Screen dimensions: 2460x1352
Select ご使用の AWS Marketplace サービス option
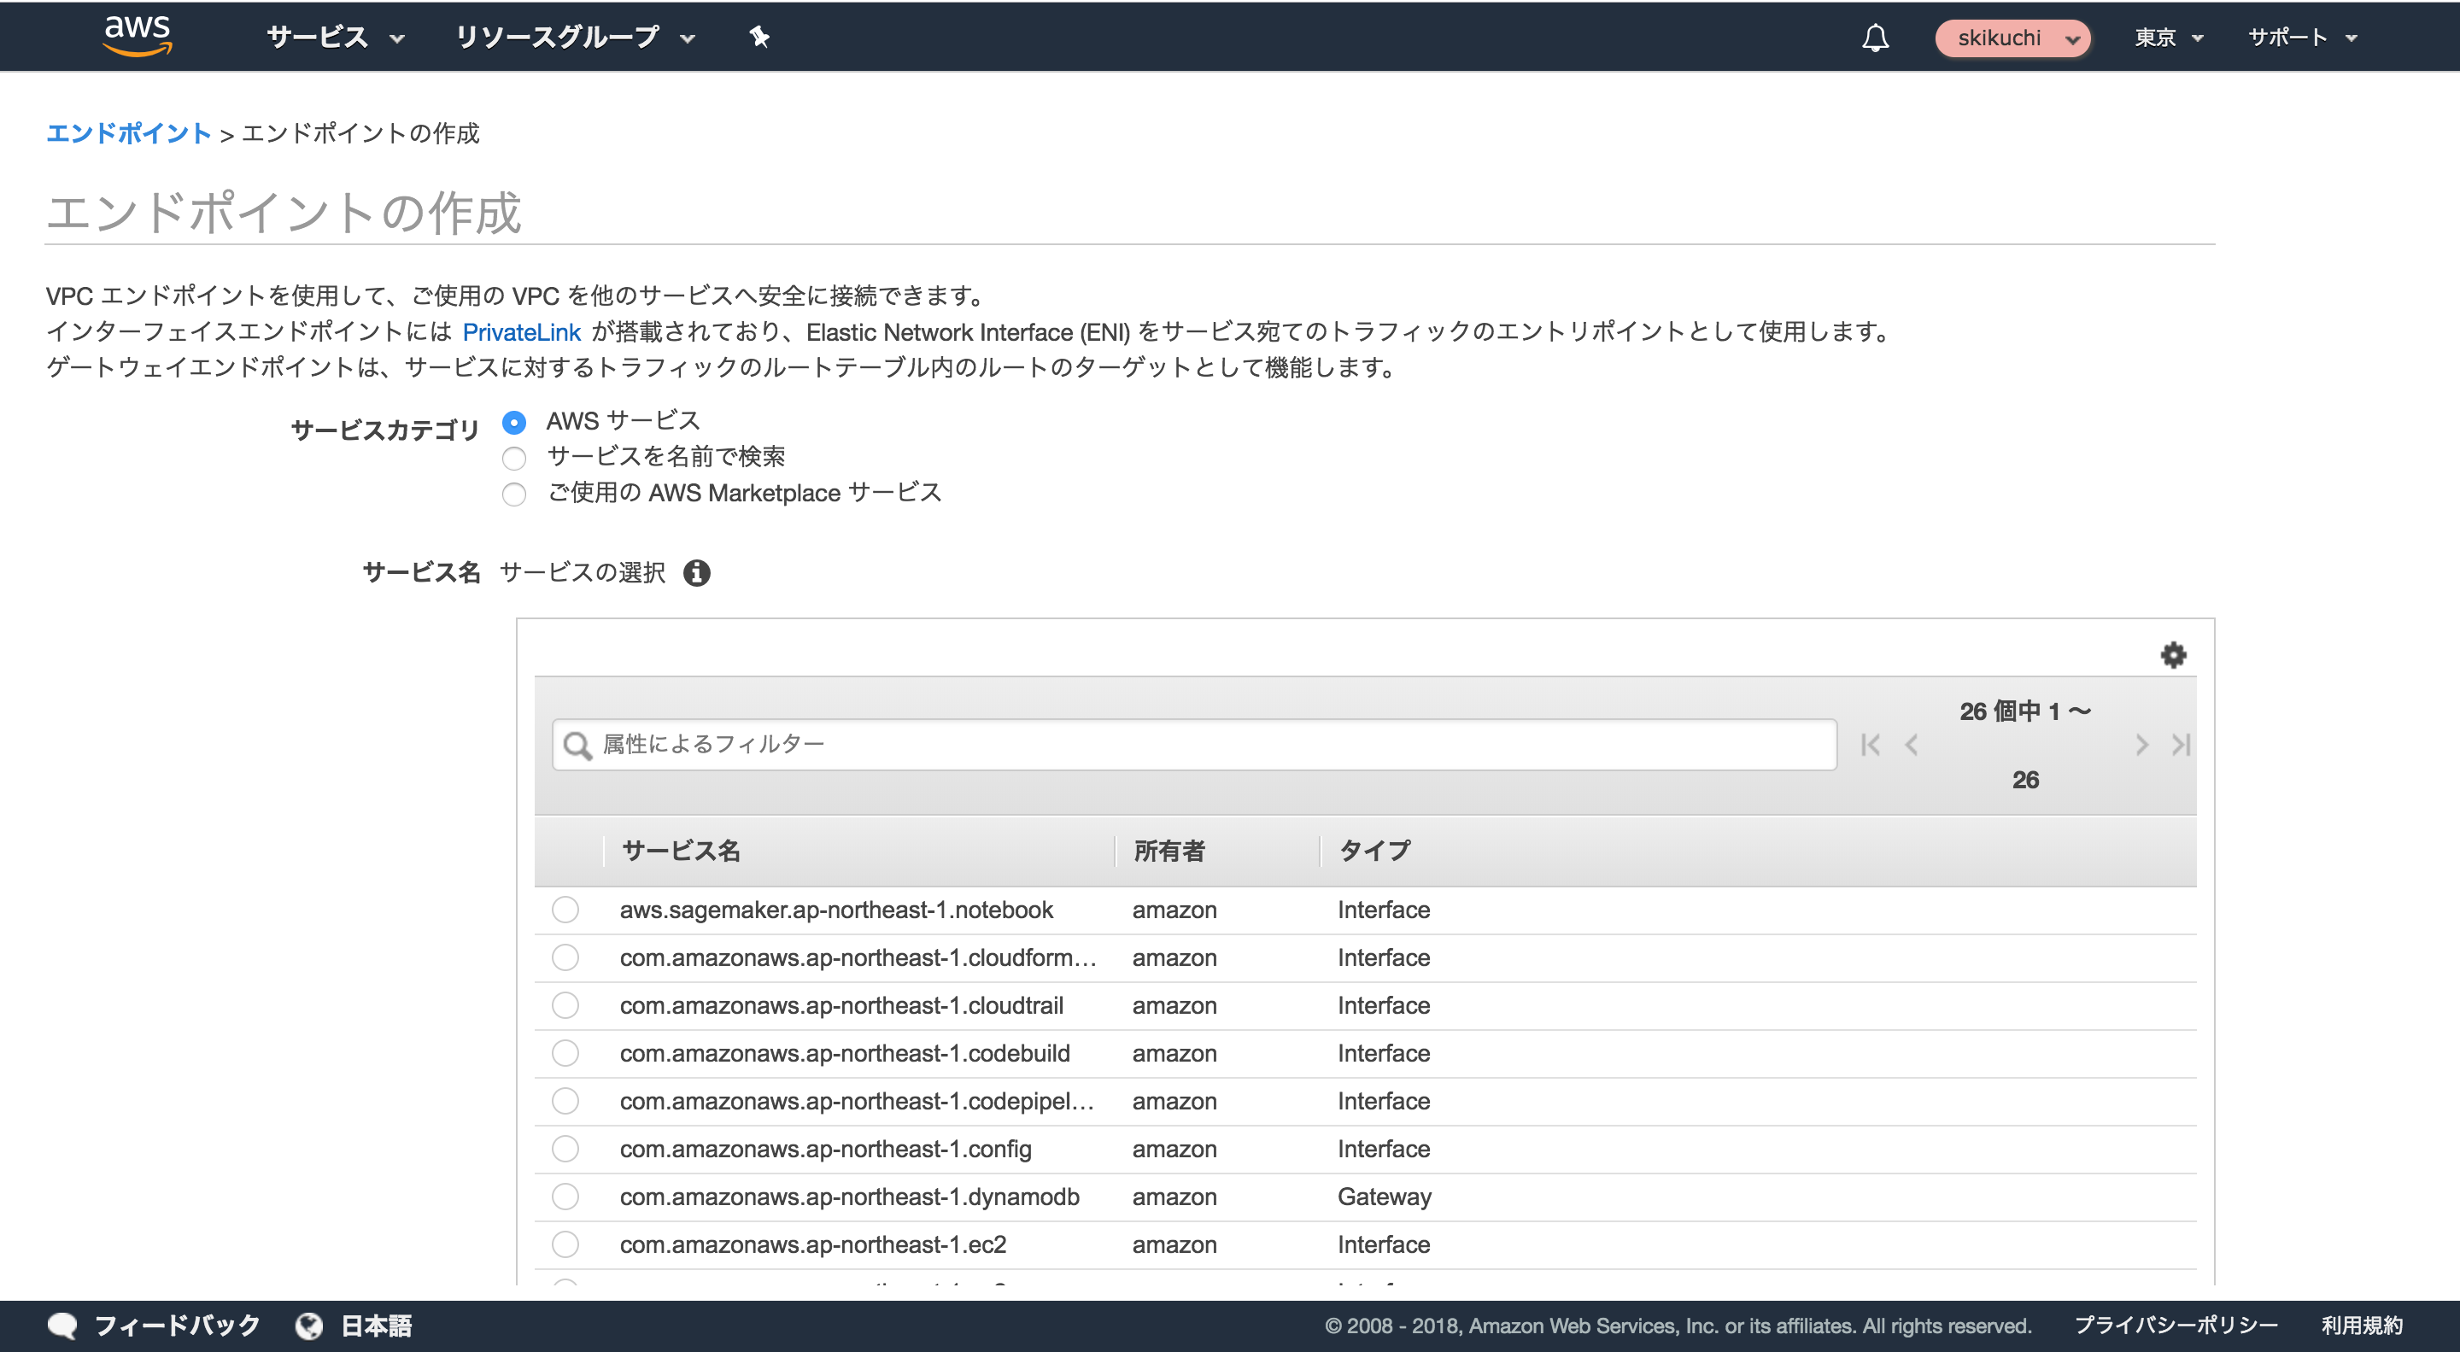(513, 495)
